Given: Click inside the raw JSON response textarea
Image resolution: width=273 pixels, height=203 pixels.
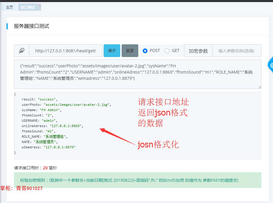Looking at the screenshot, I should coord(138,74).
